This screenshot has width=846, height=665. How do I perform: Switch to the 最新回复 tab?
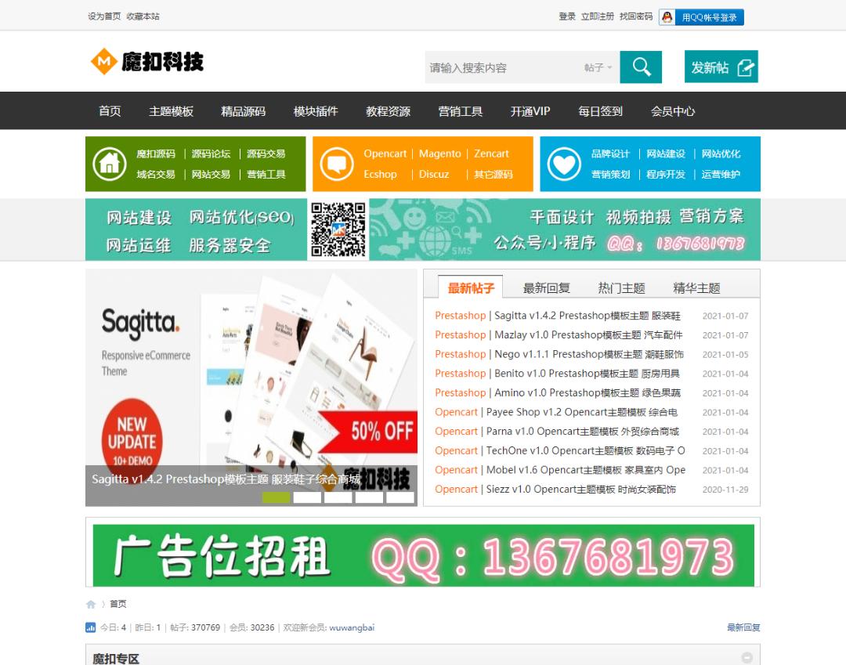547,288
